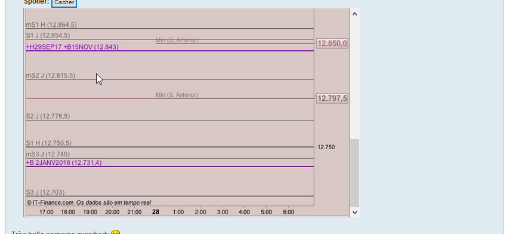Click the 5:00 time axis label

(x=266, y=213)
